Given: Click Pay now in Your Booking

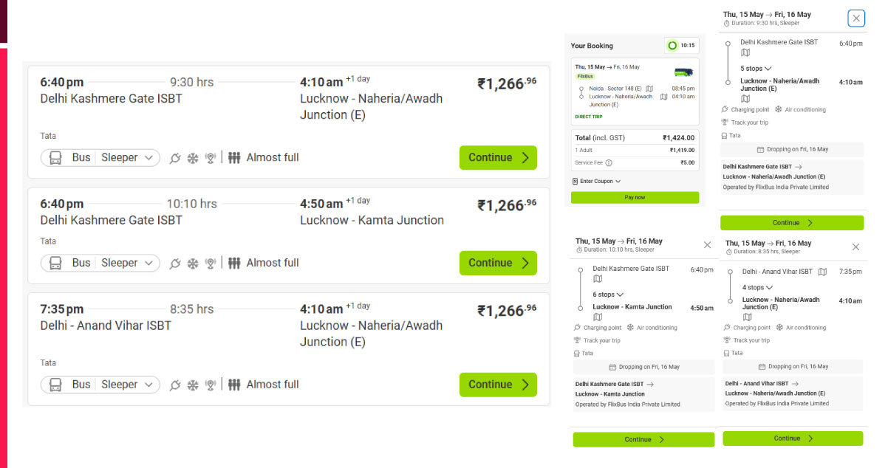Looking at the screenshot, I should (635, 198).
